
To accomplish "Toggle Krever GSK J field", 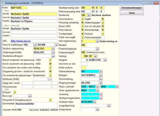I will [x=83, y=26].
